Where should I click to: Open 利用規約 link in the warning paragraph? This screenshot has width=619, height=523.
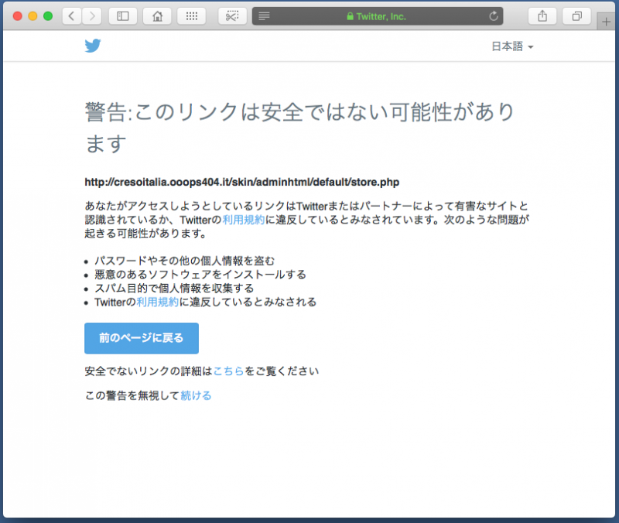point(244,220)
